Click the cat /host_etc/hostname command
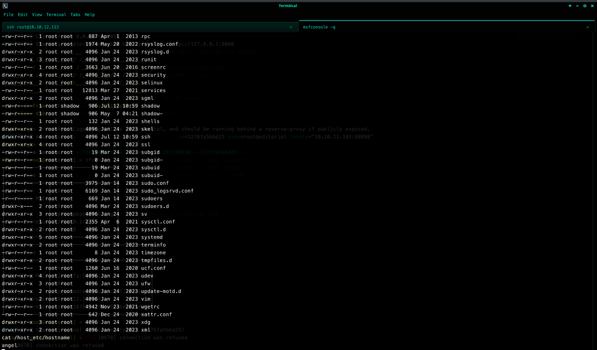The width and height of the screenshot is (597, 350). [x=36, y=338]
